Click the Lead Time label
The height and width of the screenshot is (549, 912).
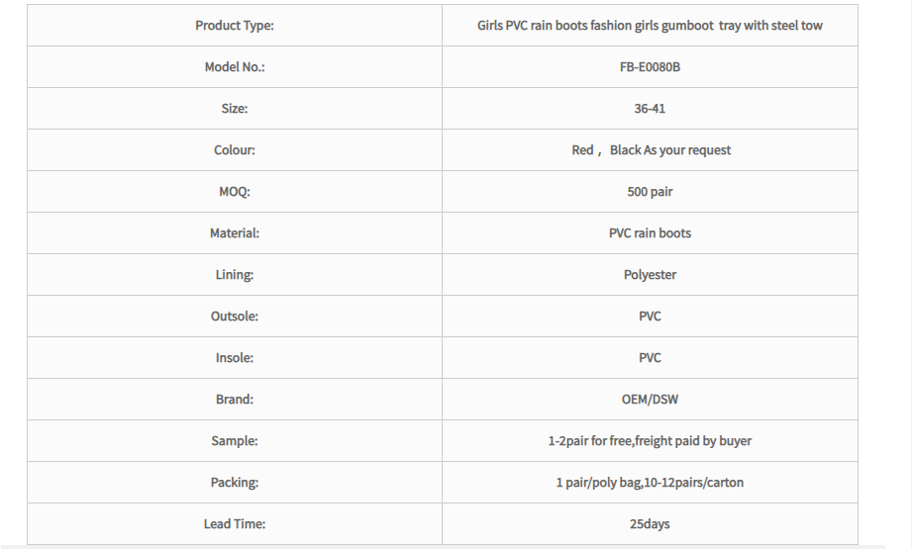[x=235, y=524]
